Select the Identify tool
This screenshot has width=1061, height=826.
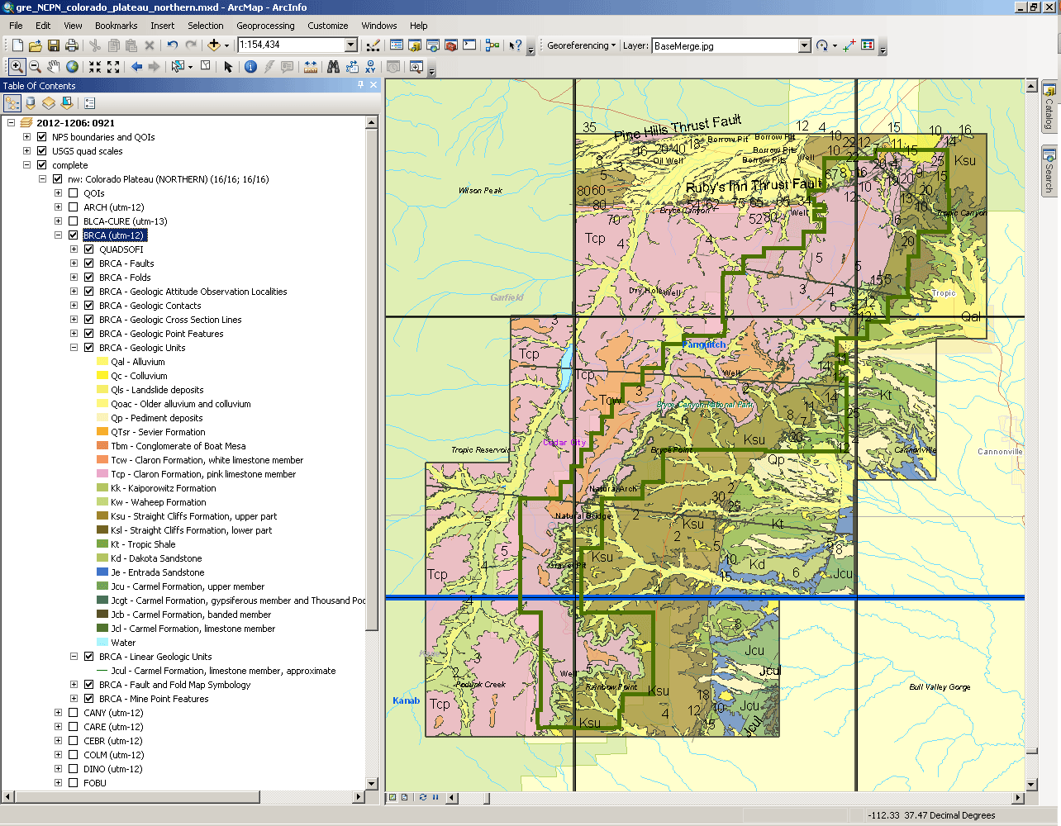(x=250, y=67)
